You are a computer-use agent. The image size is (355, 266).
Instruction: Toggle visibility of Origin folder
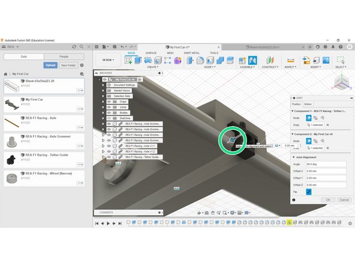click(x=109, y=102)
